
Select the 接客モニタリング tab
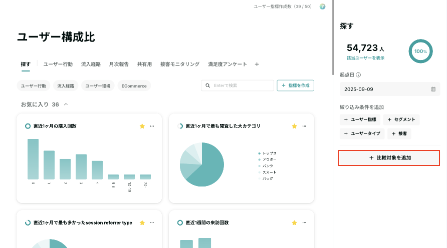(x=180, y=64)
